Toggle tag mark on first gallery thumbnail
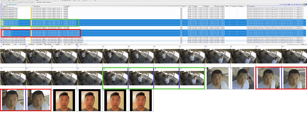The image size is (307, 122). pos(1,47)
